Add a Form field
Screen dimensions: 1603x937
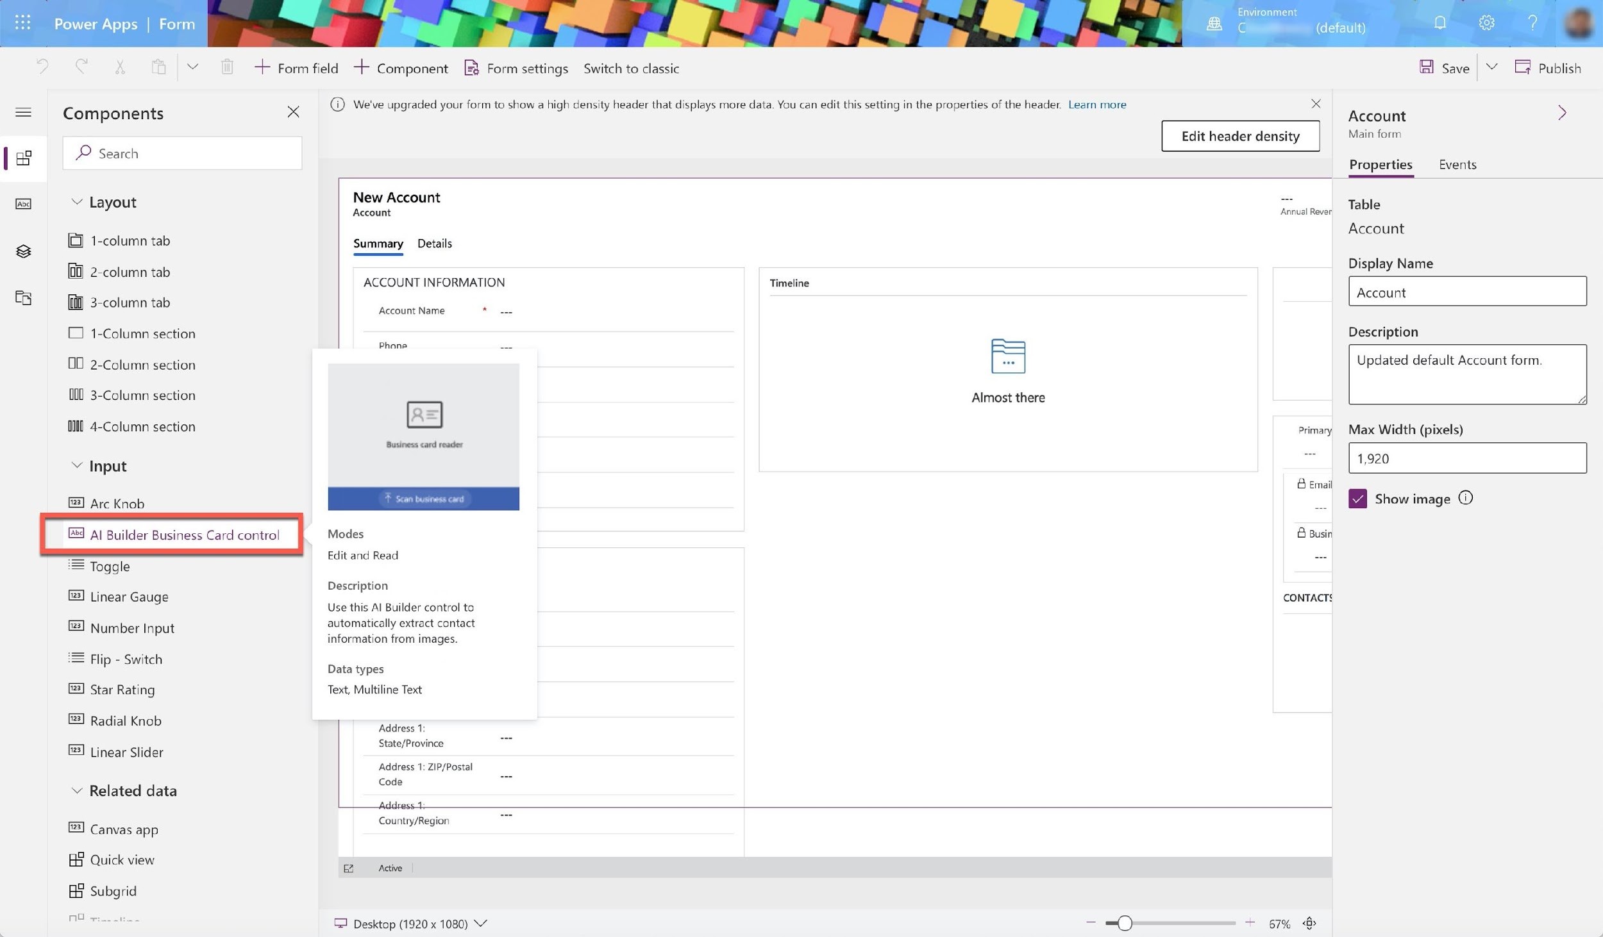[296, 68]
